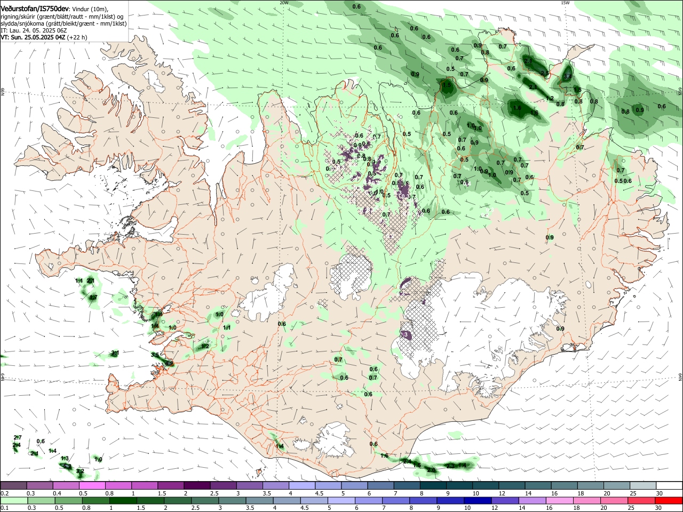Click the rigning/skúrir legend description line

pos(62,17)
